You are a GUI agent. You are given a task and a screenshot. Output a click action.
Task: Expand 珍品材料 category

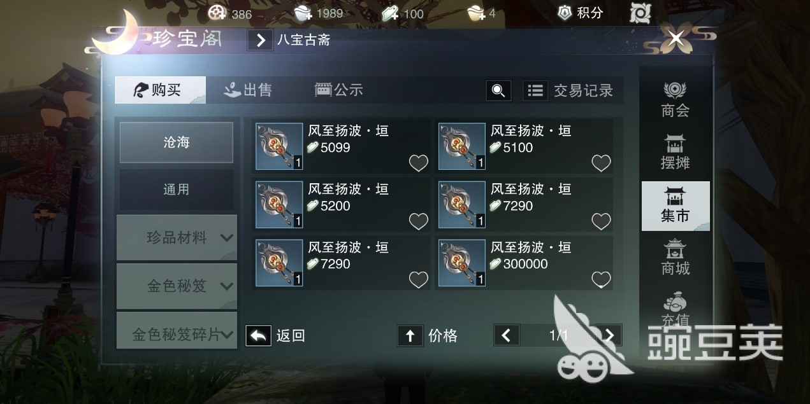click(x=177, y=237)
